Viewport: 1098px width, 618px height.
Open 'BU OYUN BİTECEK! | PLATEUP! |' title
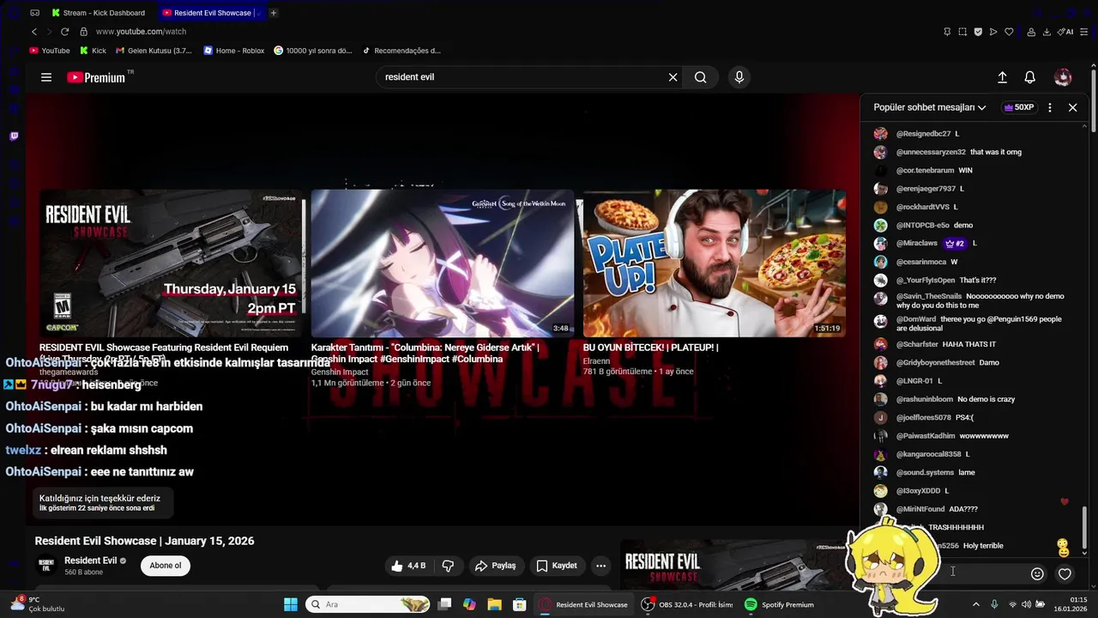click(x=650, y=348)
